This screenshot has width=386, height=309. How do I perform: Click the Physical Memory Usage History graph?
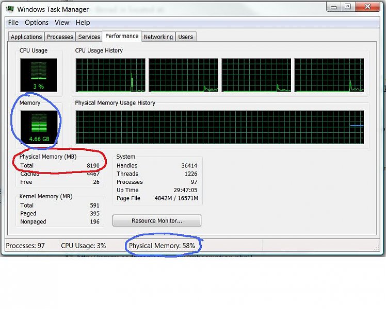coord(220,127)
